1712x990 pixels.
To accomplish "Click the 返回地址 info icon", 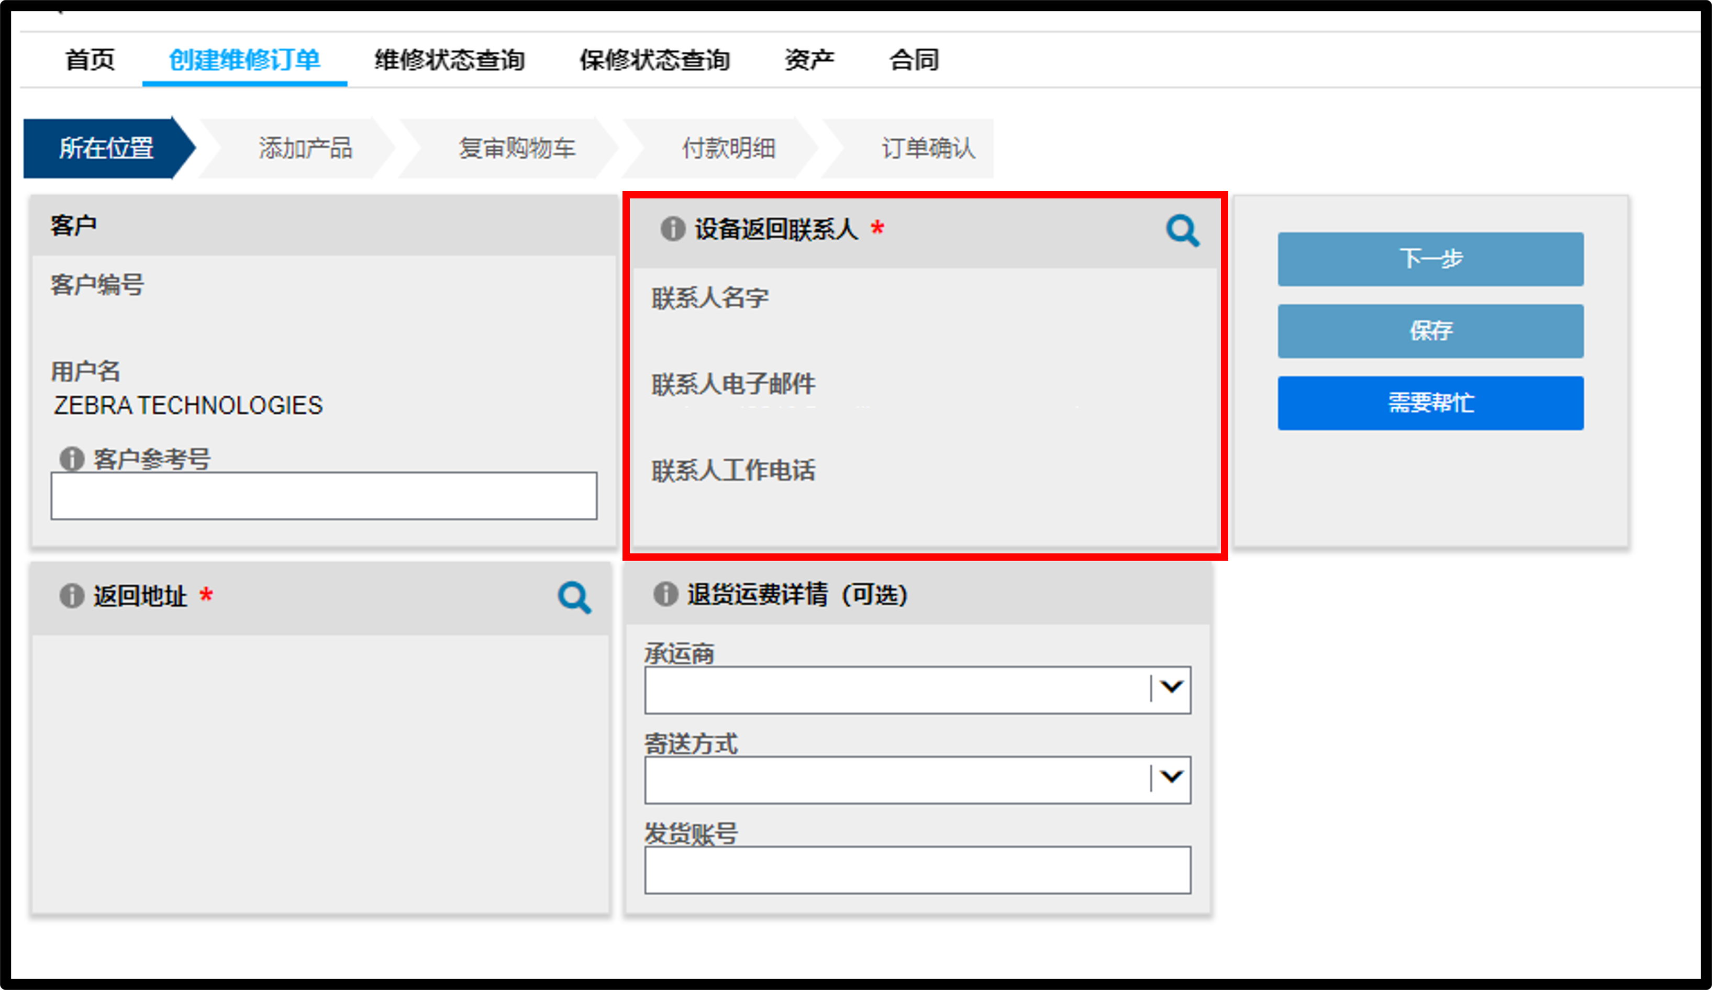I will pos(71,596).
